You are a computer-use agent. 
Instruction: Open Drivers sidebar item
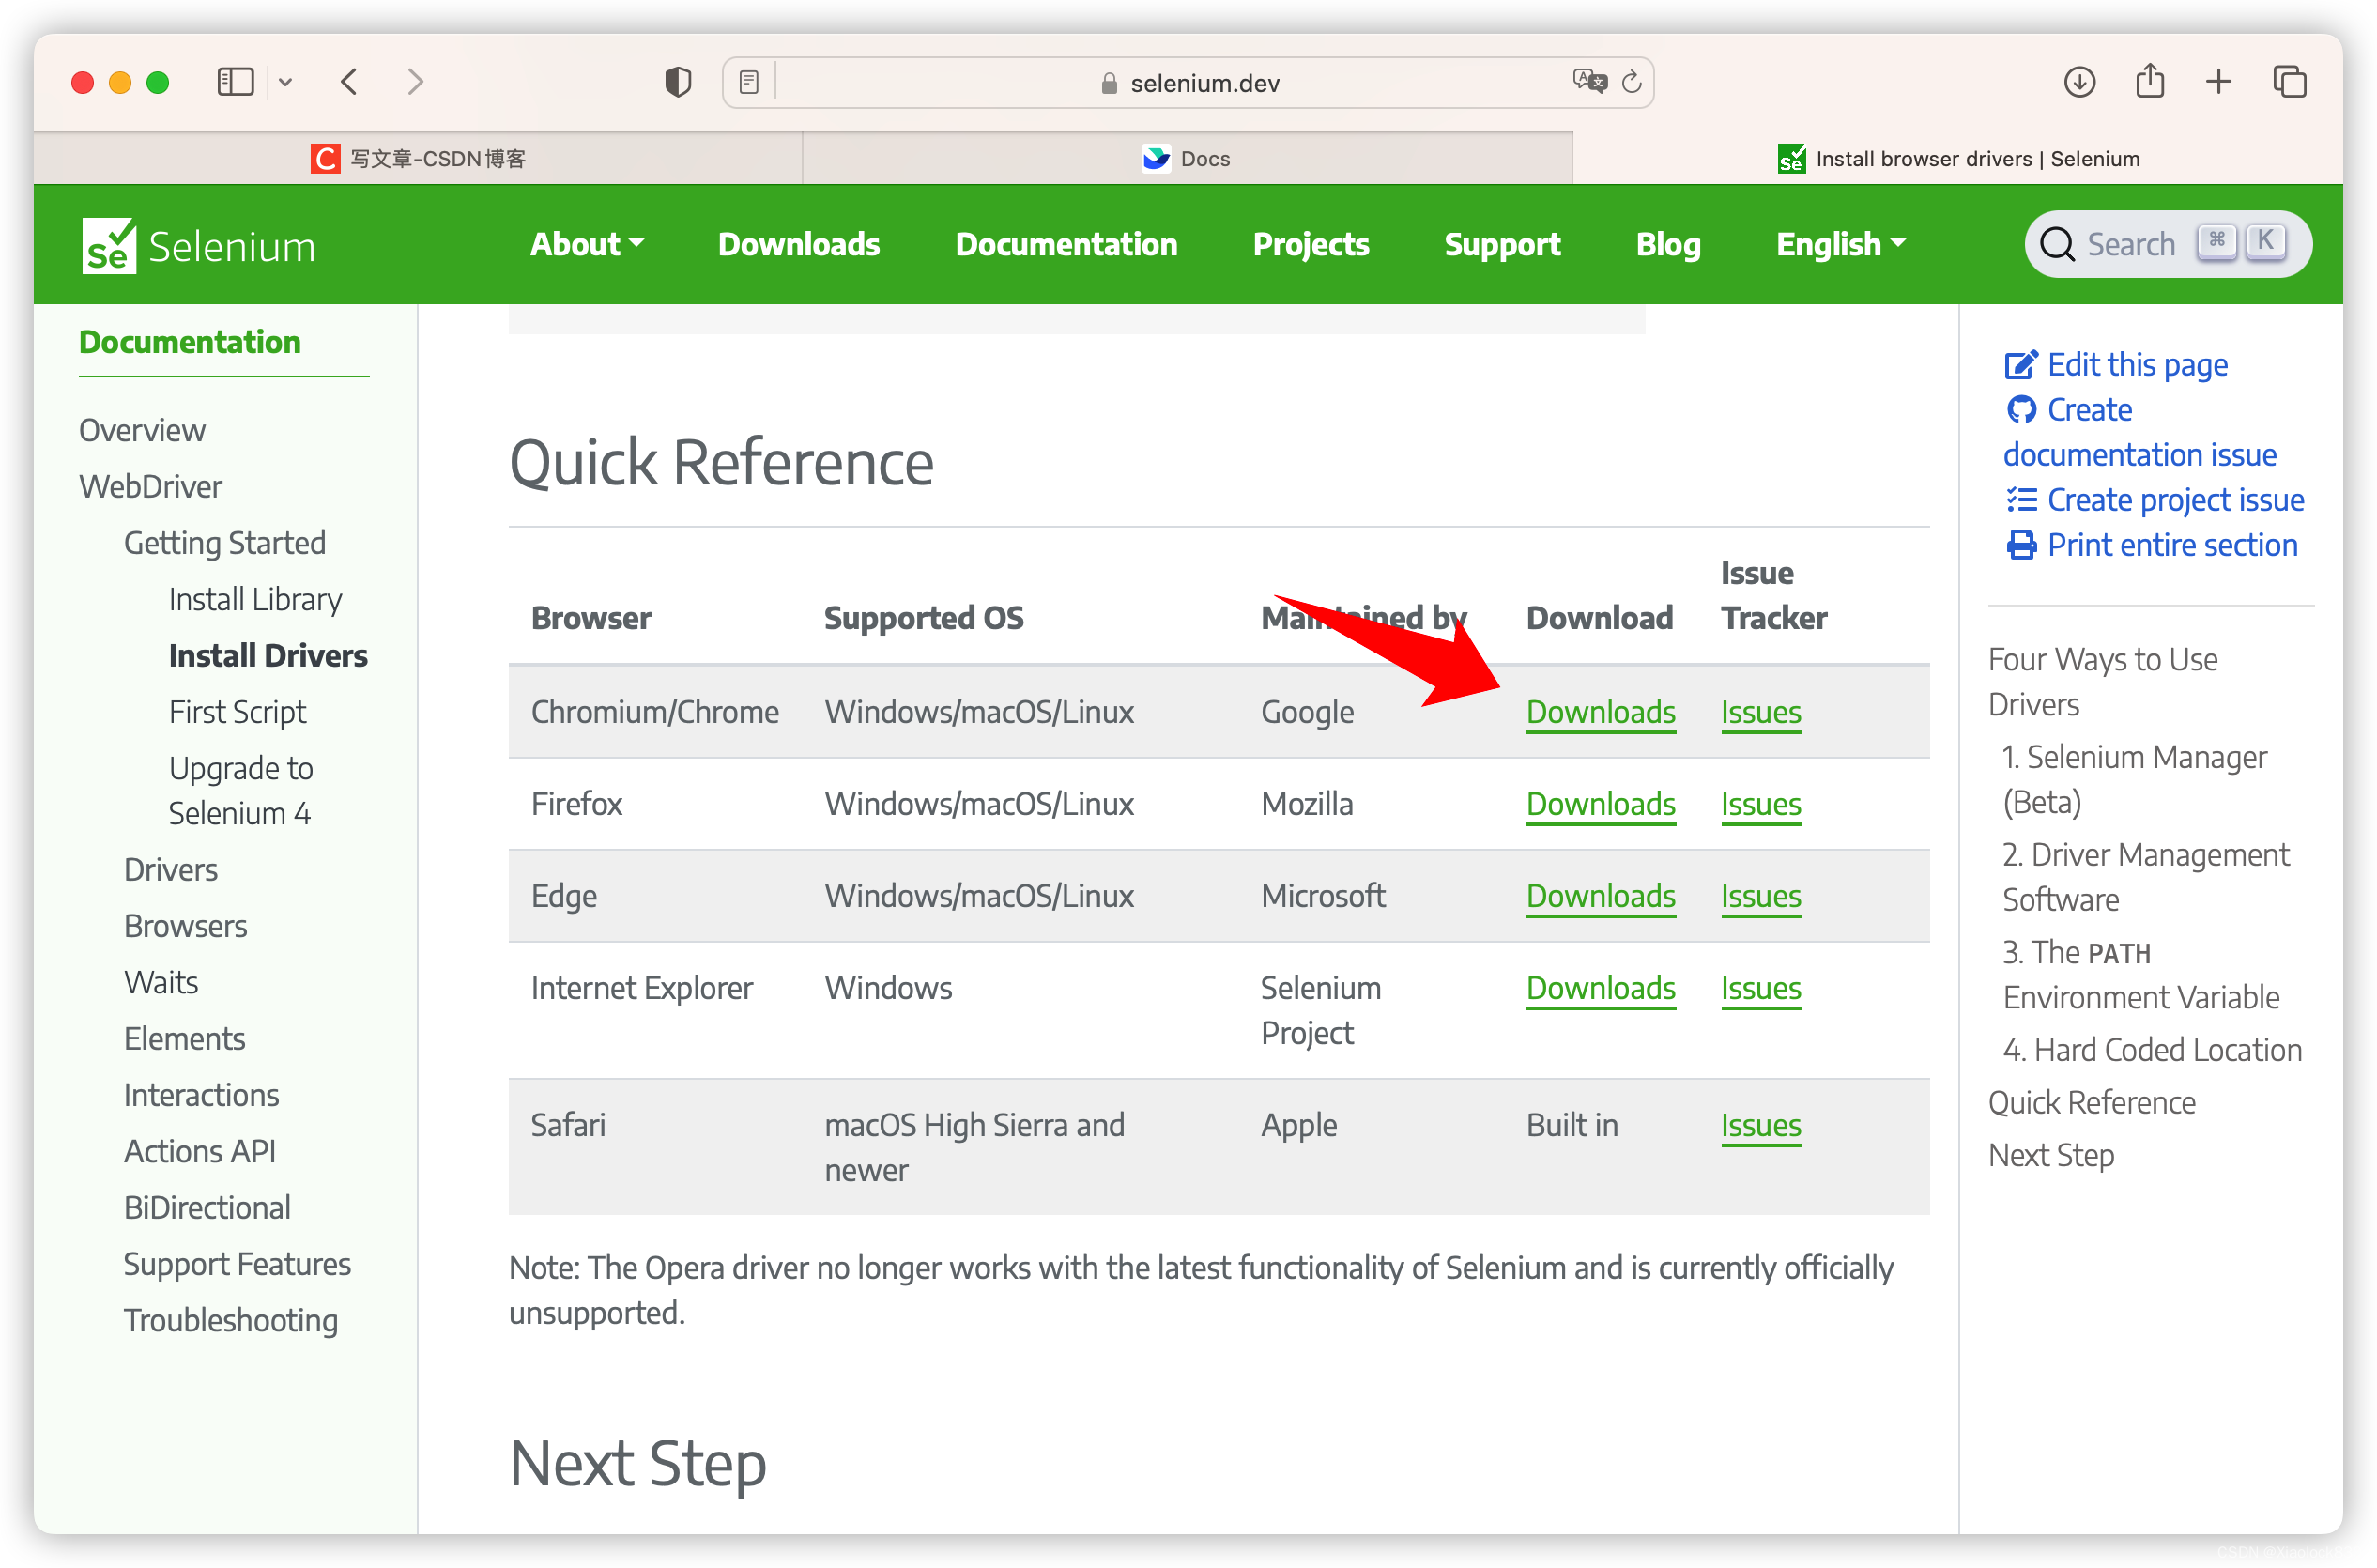click(171, 869)
